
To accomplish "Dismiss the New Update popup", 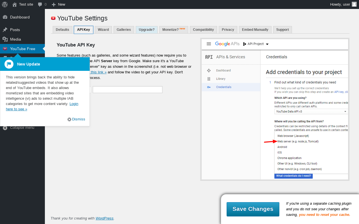I will click(76, 119).
